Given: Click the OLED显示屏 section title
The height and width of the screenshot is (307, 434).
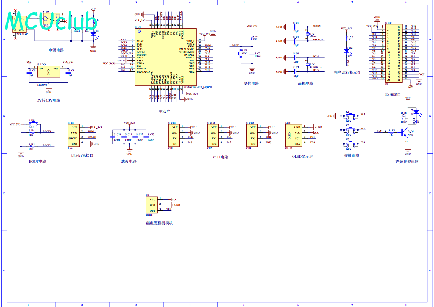Looking at the screenshot, I should (x=302, y=157).
